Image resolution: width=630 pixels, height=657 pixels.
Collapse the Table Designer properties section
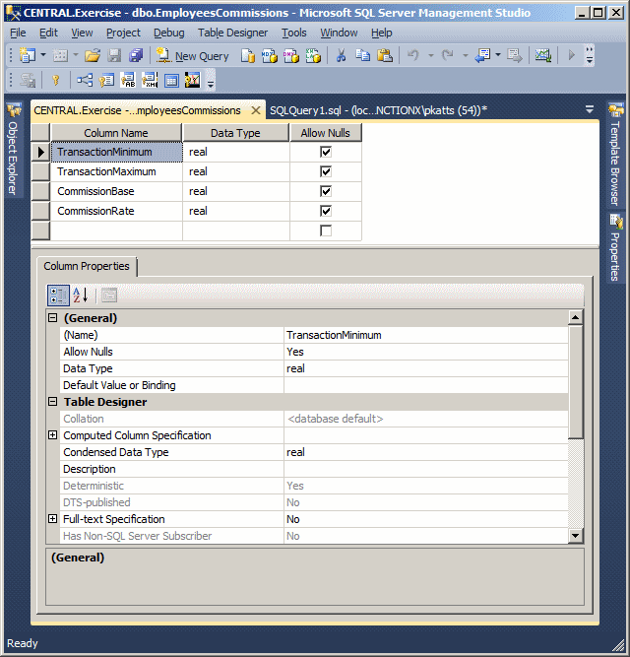[x=53, y=402]
